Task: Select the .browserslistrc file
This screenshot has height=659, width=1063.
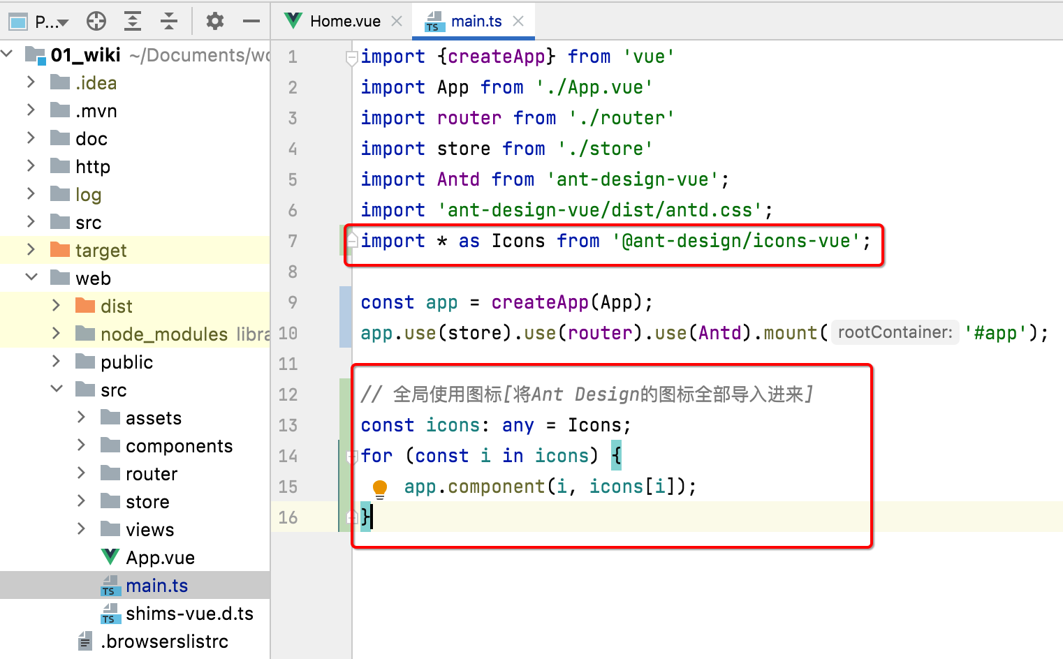Action: [x=164, y=641]
